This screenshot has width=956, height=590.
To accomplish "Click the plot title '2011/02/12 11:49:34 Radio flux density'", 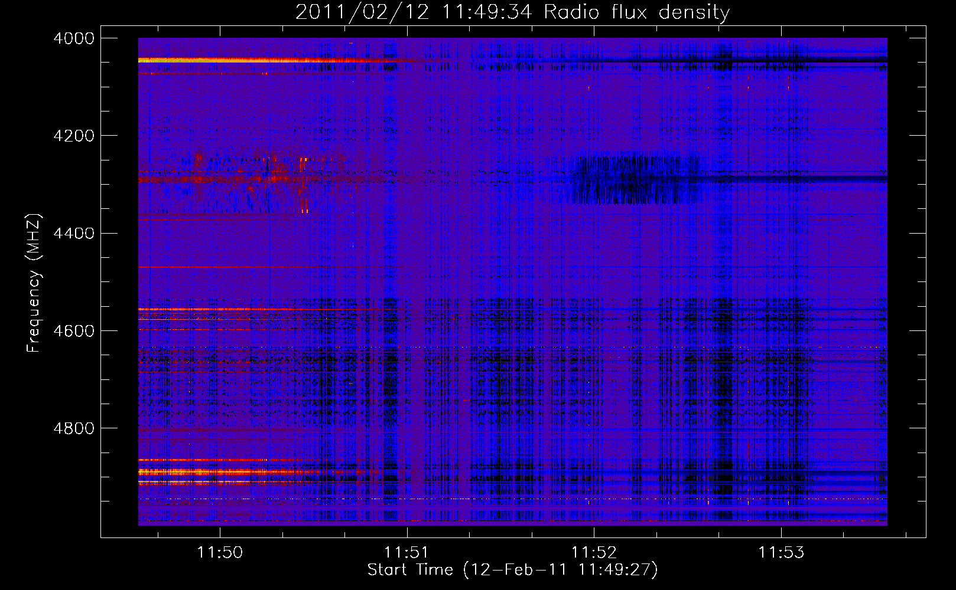I will pyautogui.click(x=512, y=12).
